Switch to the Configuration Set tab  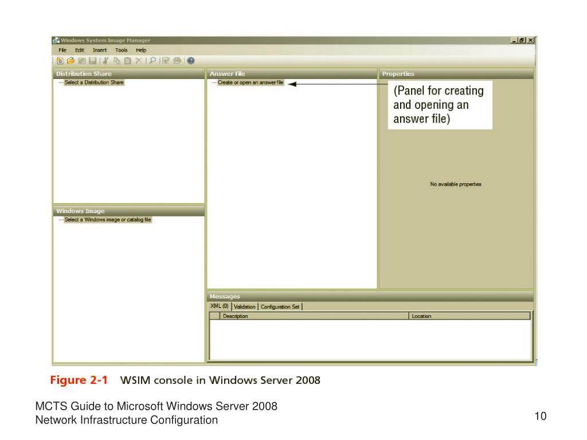(280, 307)
